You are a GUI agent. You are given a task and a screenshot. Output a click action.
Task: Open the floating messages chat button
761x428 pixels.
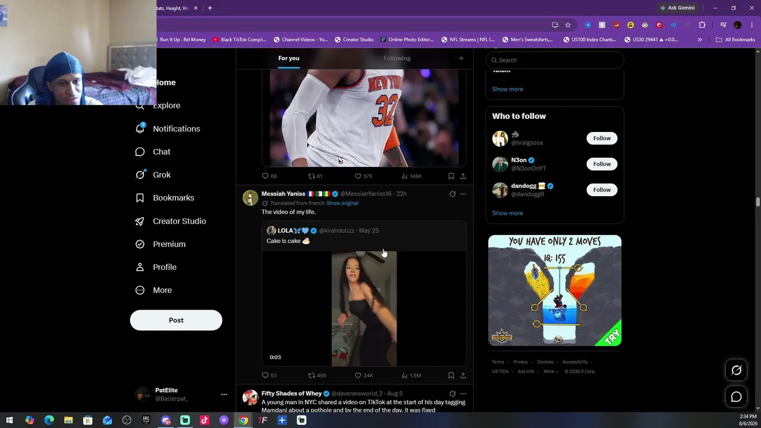point(736,396)
